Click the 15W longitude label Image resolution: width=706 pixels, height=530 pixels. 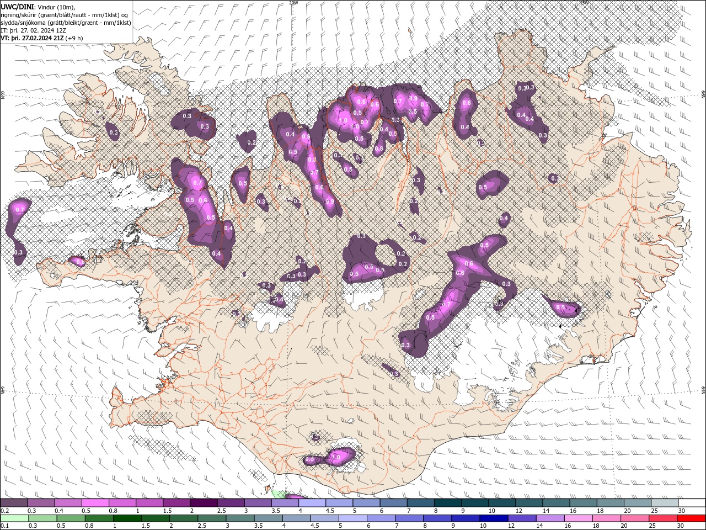tap(584, 3)
